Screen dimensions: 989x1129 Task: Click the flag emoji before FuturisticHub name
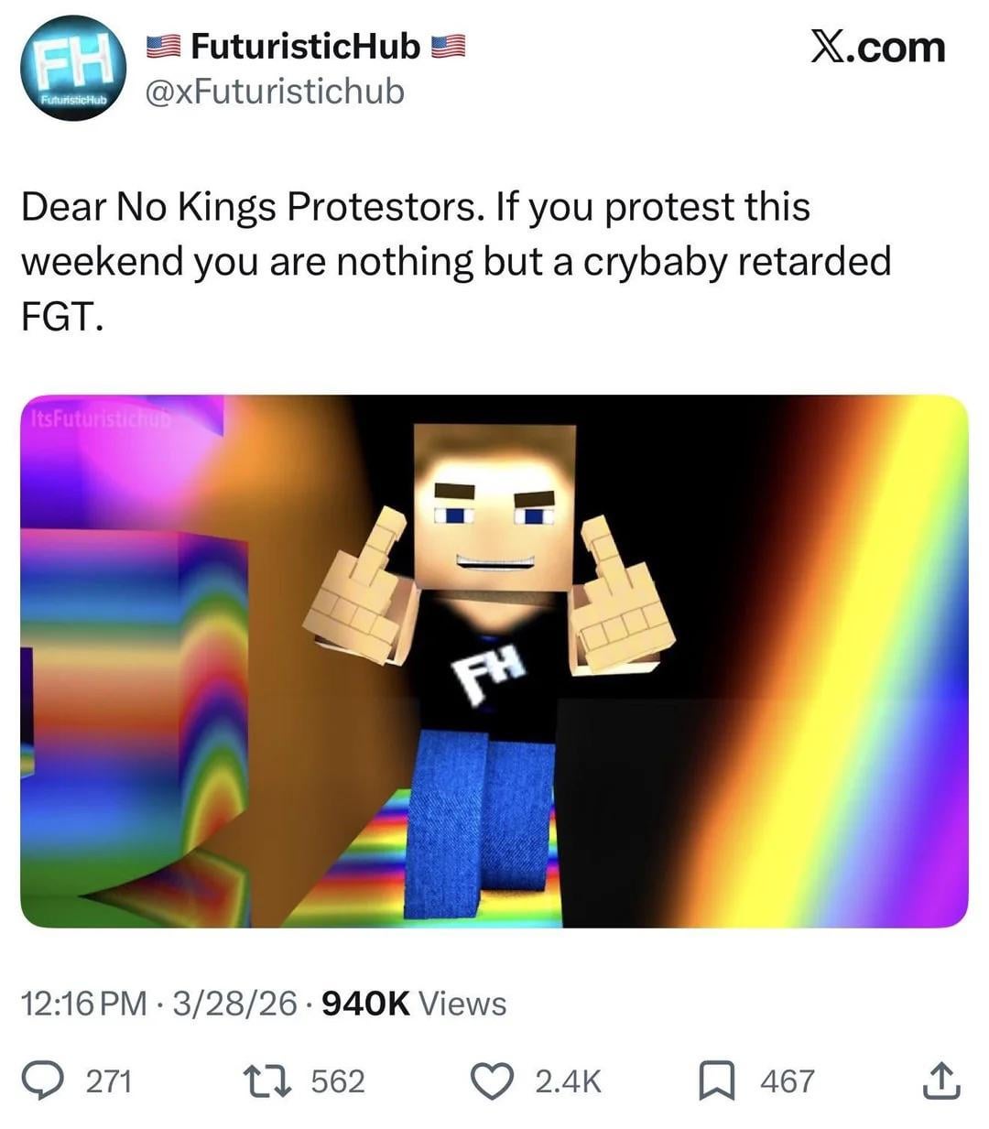(x=165, y=45)
